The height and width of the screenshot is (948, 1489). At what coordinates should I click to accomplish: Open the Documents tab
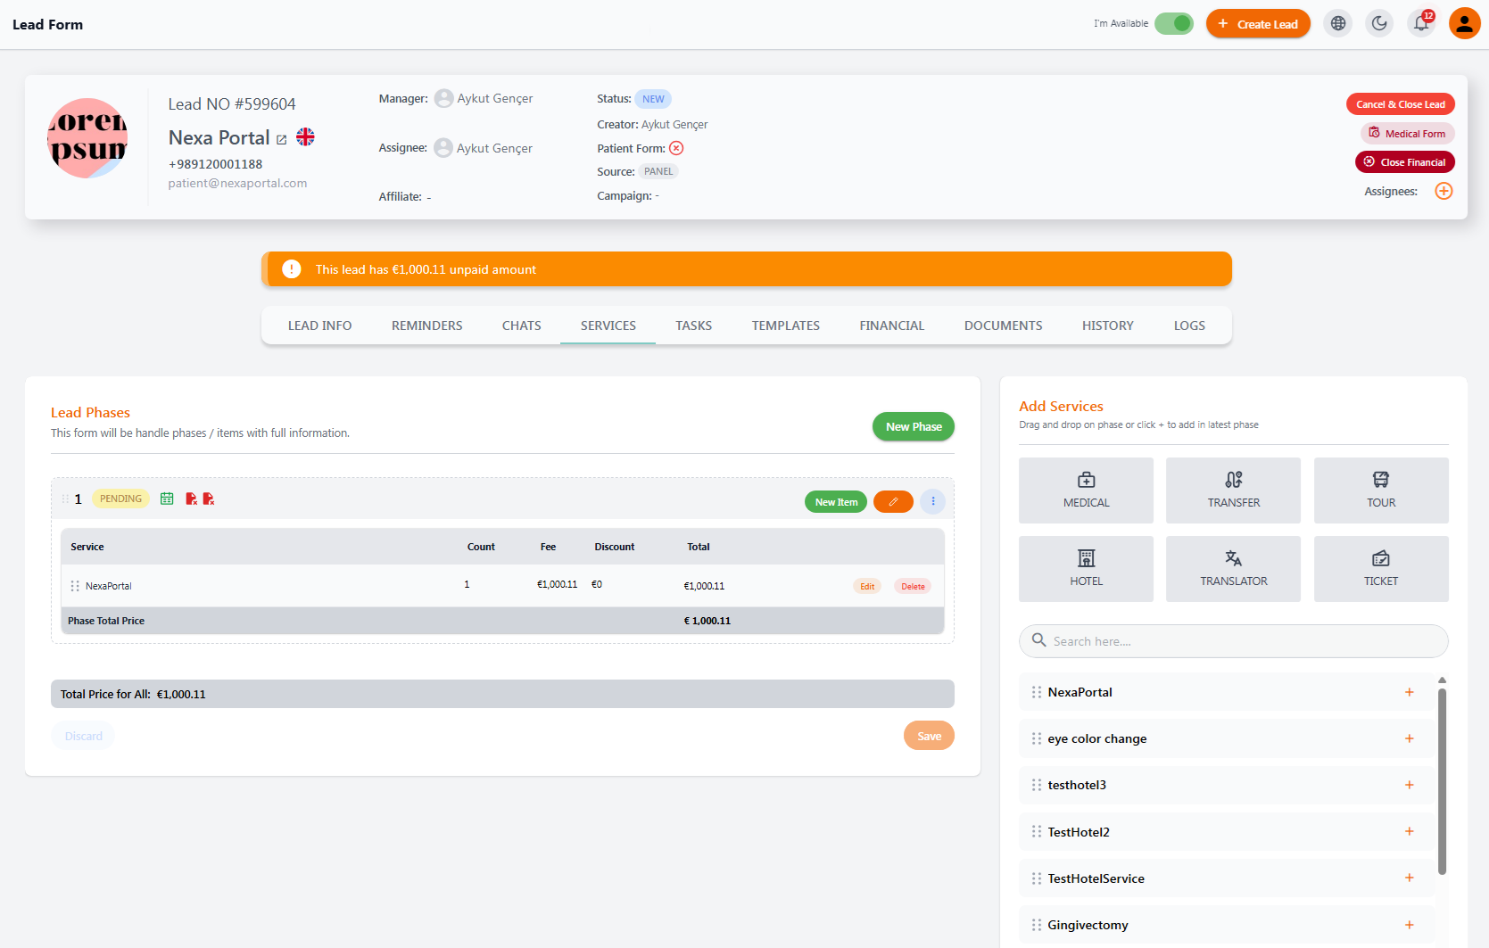click(1004, 326)
